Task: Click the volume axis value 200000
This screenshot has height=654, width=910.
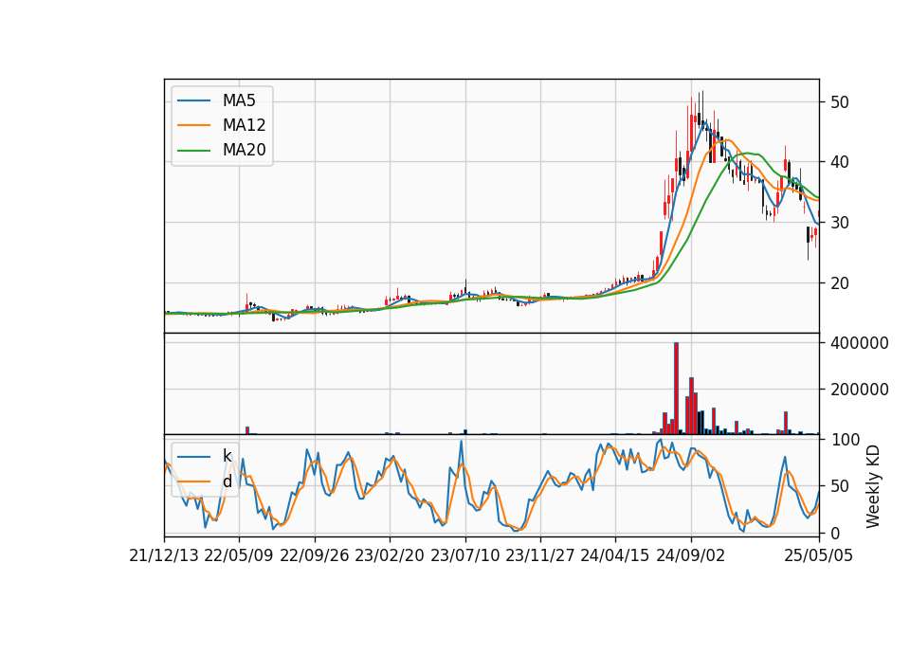Action: (x=860, y=390)
